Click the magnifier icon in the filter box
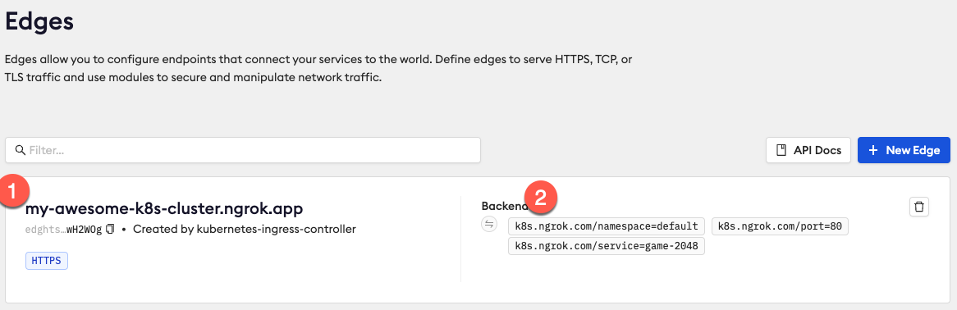Viewport: 957px width, 310px height. point(21,150)
